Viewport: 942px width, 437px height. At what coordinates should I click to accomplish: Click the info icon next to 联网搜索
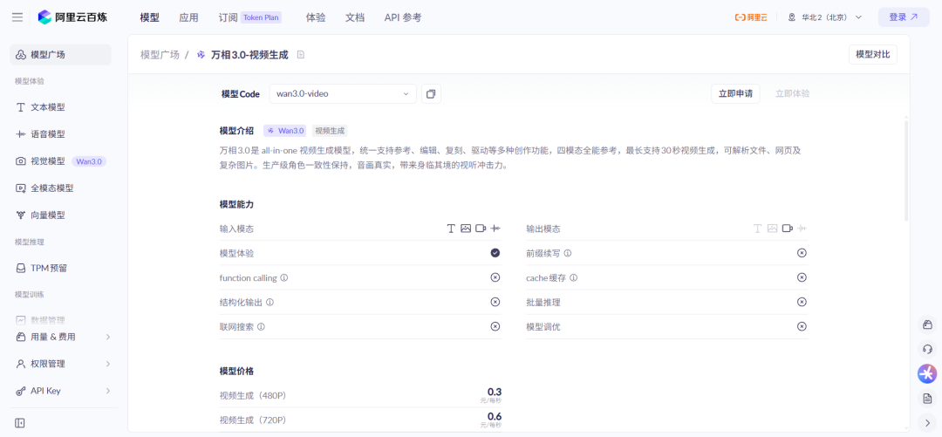click(x=262, y=327)
